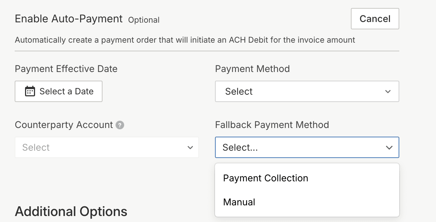
Task: Click the Fallback Payment Method label
Action: click(272, 125)
